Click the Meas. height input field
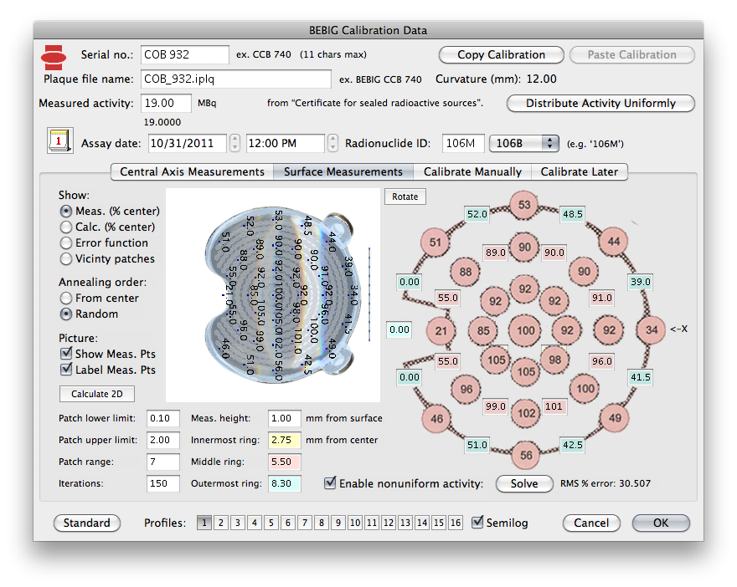This screenshot has width=737, height=587. click(285, 419)
